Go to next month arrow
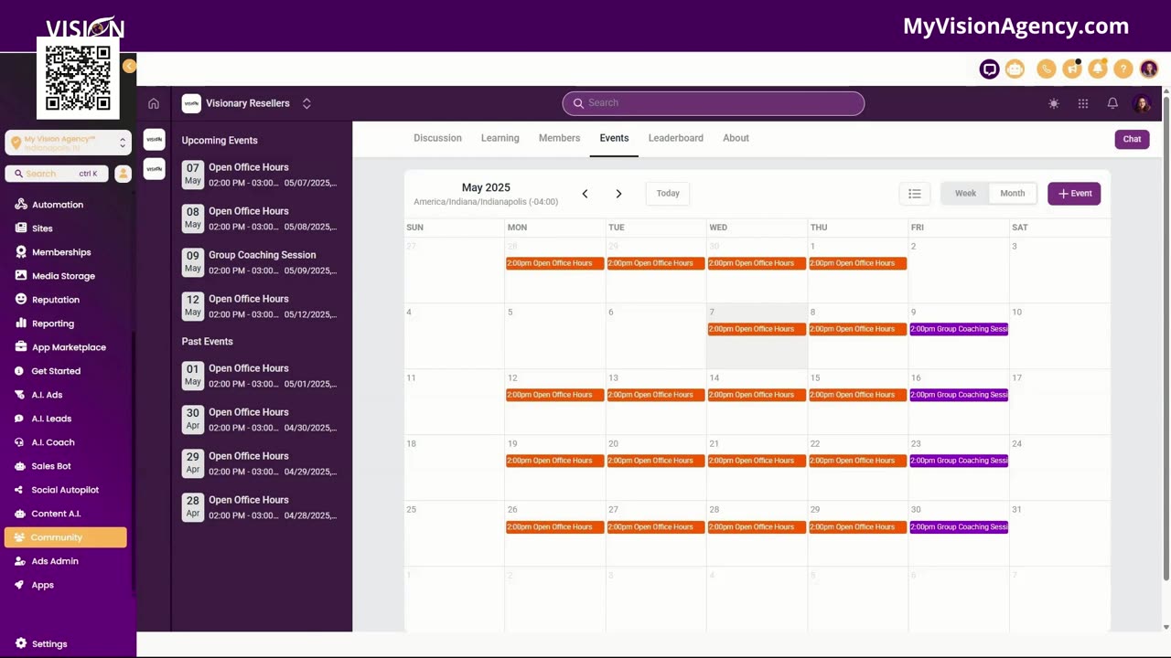Screen dimensions: 1171x658 click(618, 194)
